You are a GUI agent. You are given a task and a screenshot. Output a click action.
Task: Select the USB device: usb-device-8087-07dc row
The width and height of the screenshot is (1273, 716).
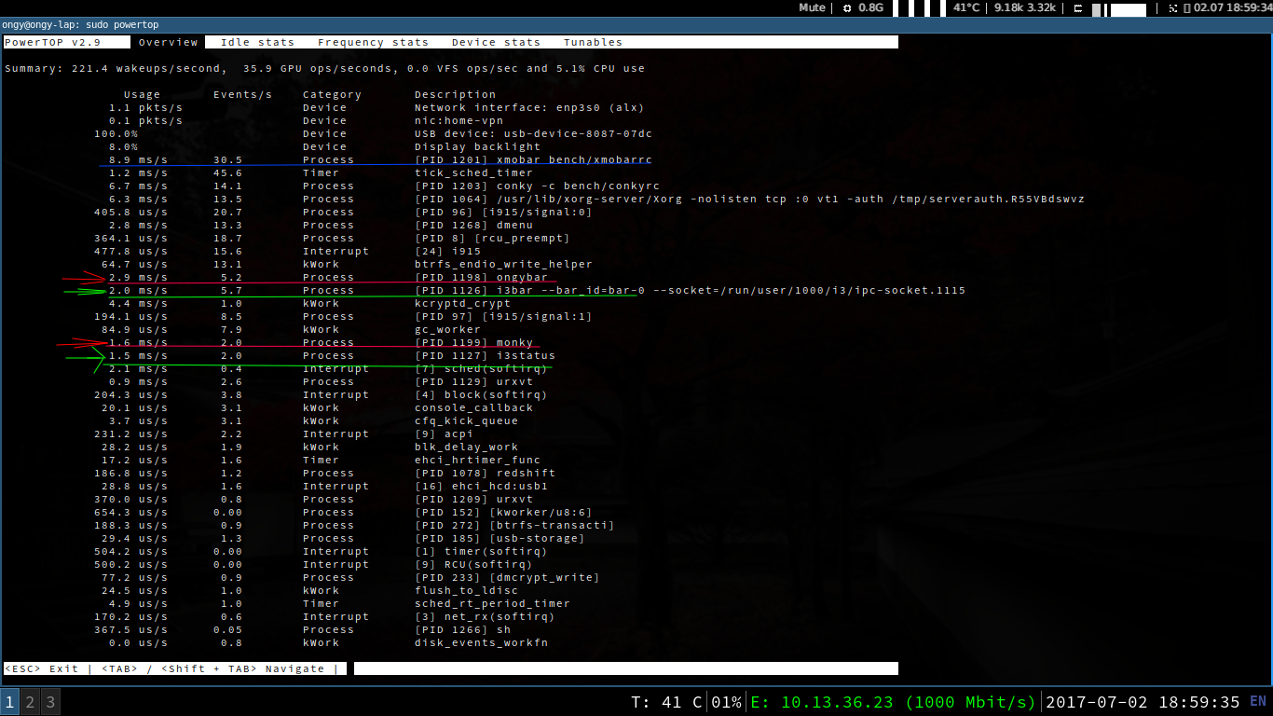point(373,133)
